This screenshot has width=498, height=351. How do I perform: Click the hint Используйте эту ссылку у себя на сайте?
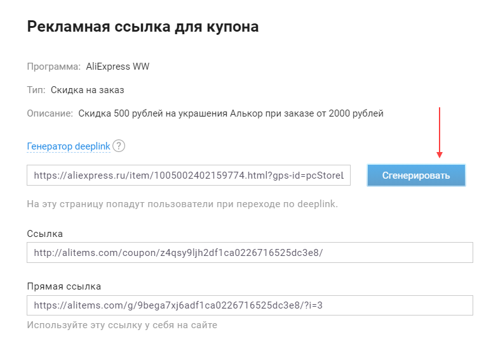(122, 325)
